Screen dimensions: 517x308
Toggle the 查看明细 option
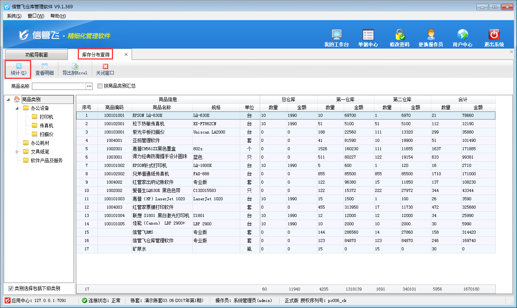45,69
